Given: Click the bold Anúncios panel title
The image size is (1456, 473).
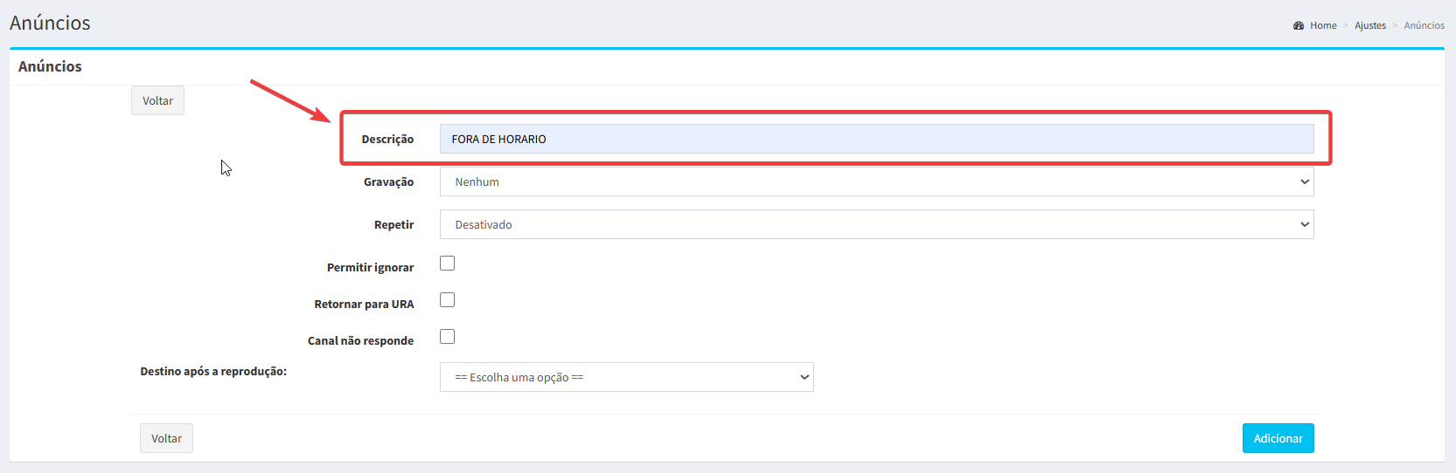Looking at the screenshot, I should (x=50, y=66).
